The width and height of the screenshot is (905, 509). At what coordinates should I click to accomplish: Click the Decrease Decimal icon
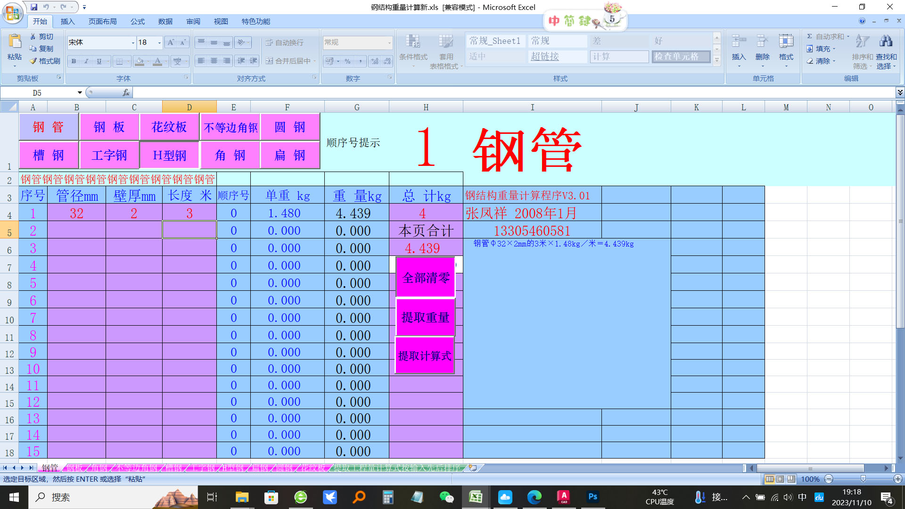387,61
